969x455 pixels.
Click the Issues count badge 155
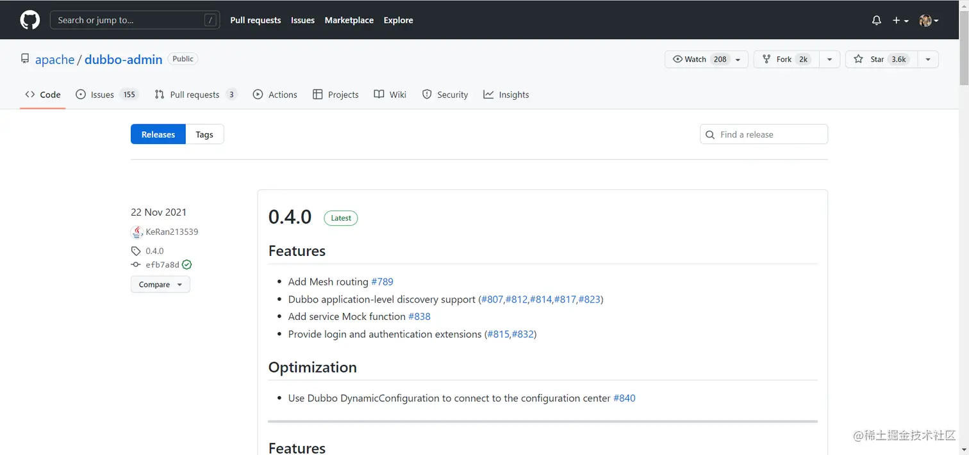129,95
